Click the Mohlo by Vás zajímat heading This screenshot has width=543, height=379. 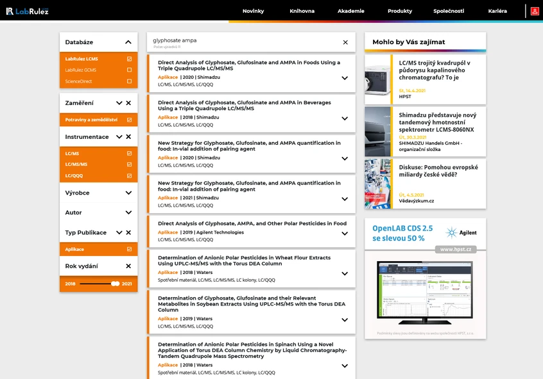click(409, 42)
